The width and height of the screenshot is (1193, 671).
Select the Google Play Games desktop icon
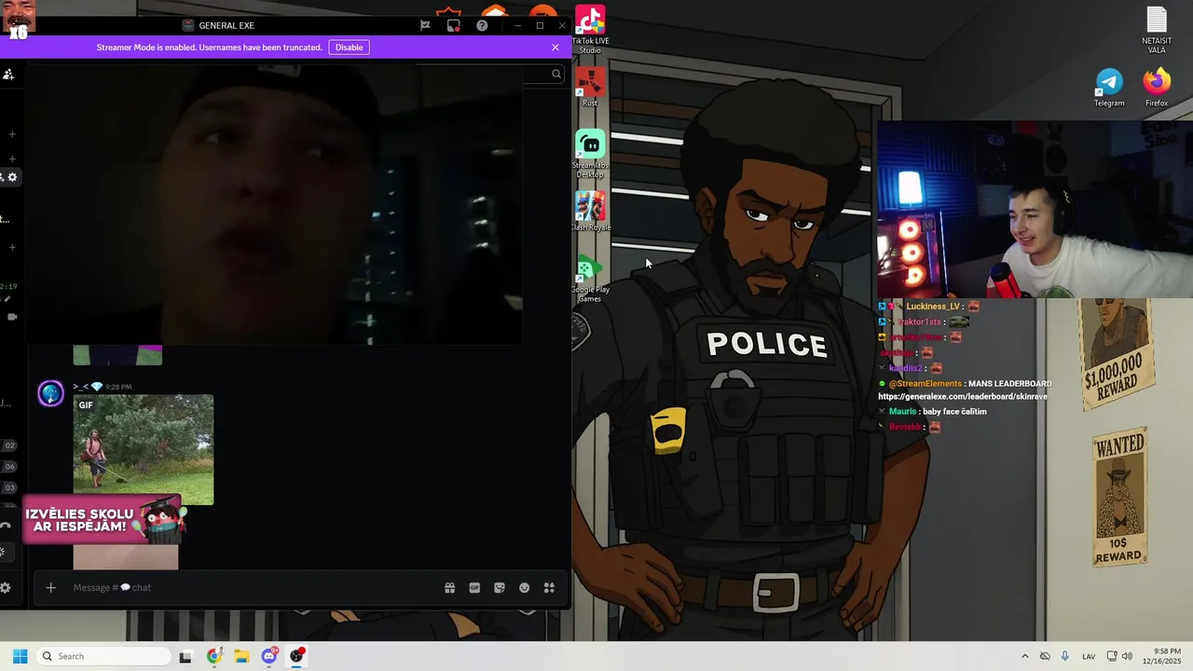click(x=590, y=279)
